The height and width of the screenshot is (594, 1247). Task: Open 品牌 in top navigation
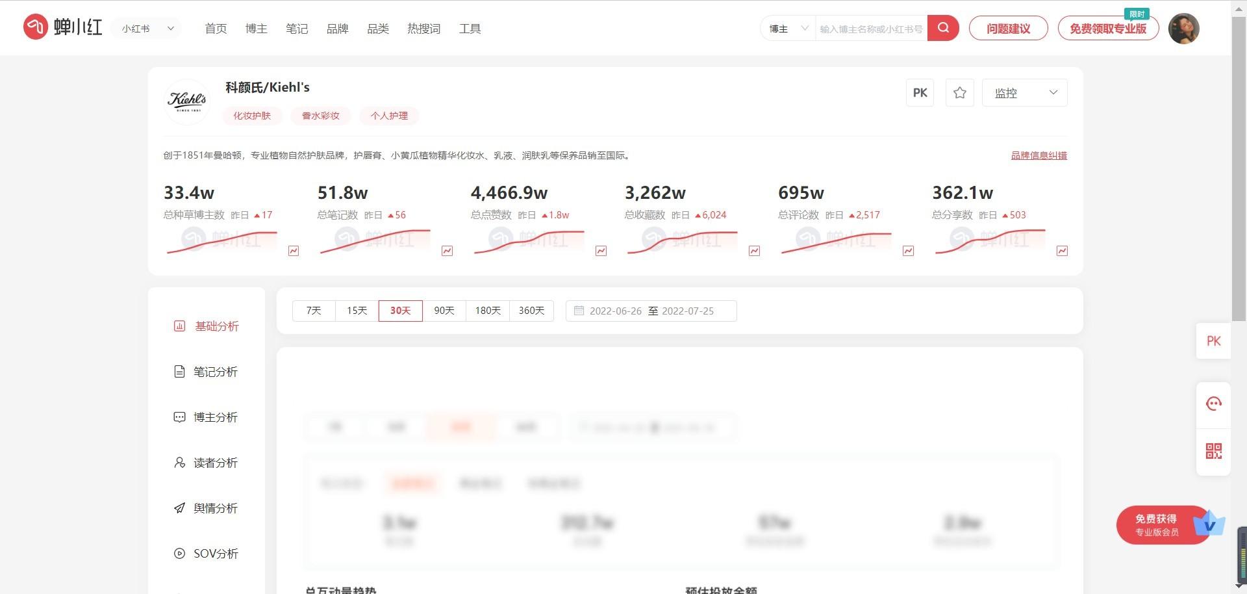(x=338, y=29)
